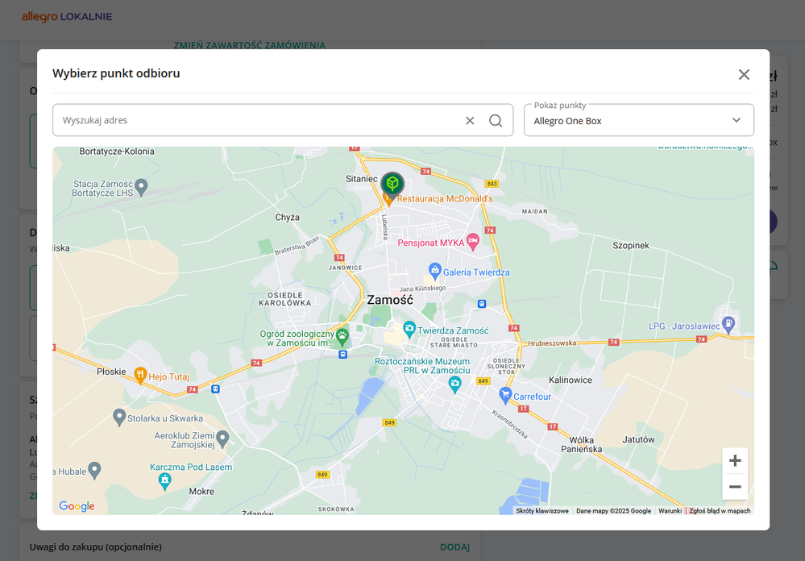Click the Roztoczańskie Muzeum PRL camera marker
This screenshot has height=561, width=805.
coord(454,383)
